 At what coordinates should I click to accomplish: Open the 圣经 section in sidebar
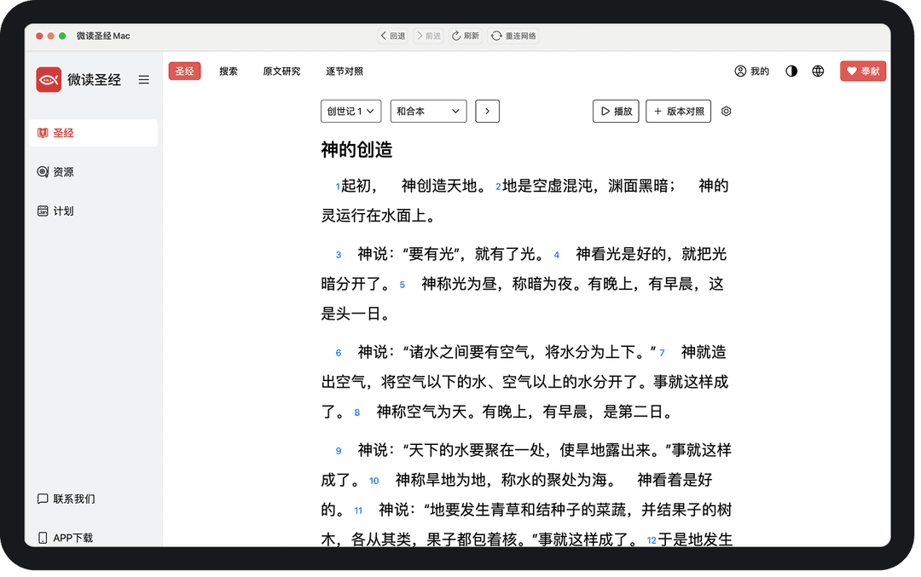click(63, 132)
